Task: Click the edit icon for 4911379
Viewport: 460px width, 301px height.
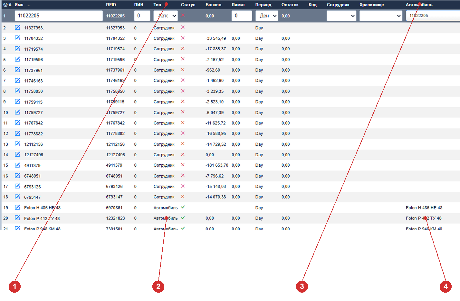Action: click(17, 165)
